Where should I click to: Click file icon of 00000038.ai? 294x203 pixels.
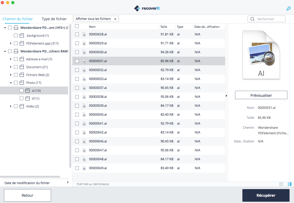coord(84,97)
